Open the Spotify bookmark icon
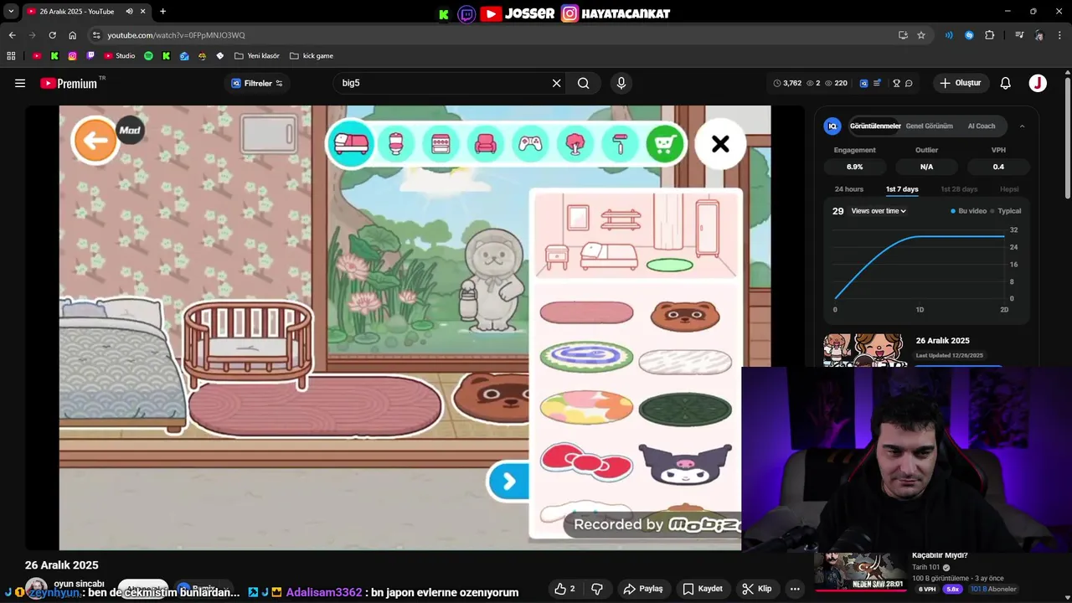This screenshot has width=1072, height=603. (148, 56)
